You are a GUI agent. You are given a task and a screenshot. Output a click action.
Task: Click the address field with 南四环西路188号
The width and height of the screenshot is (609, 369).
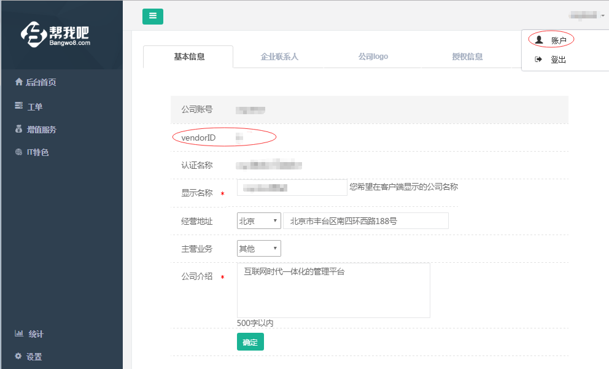[x=365, y=221]
